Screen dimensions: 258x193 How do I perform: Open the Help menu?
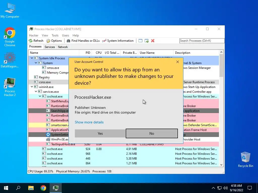[76, 35]
